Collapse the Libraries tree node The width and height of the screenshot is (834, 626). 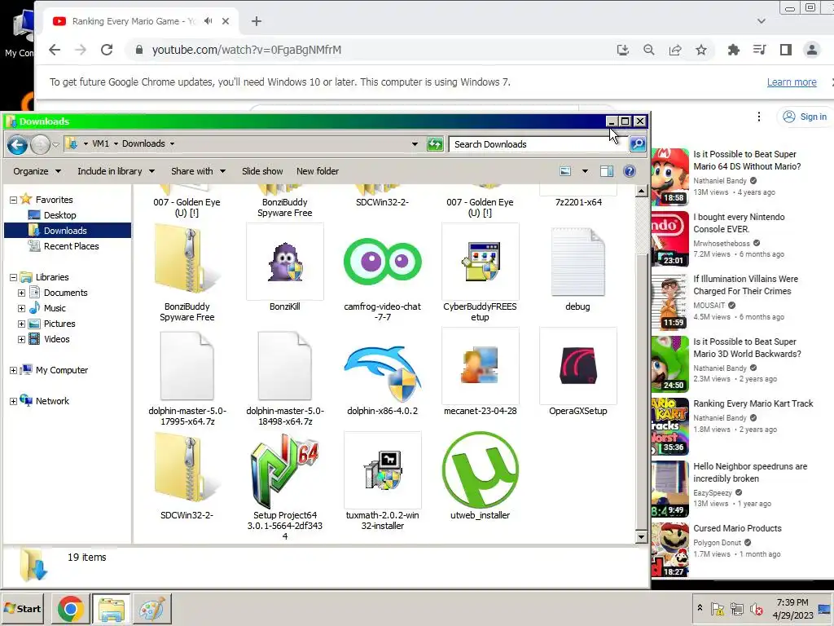pos(13,277)
